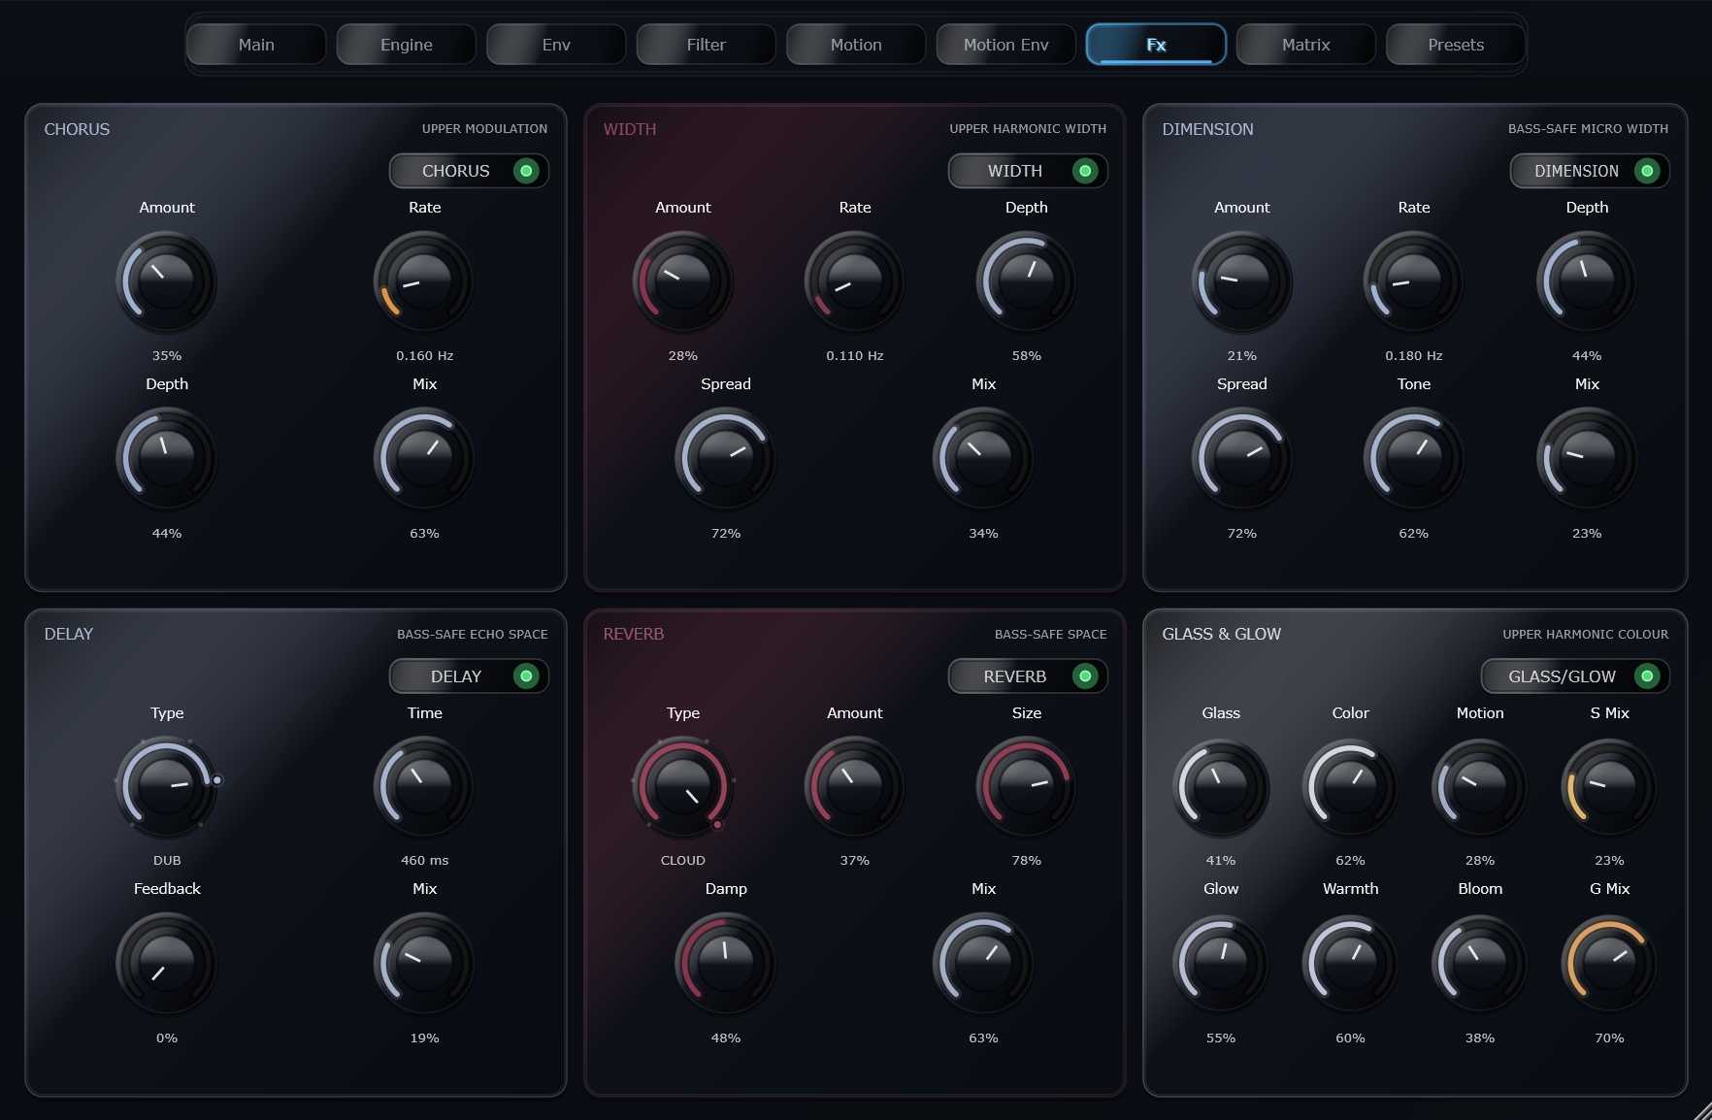Switch to the Main tab

coord(256,45)
